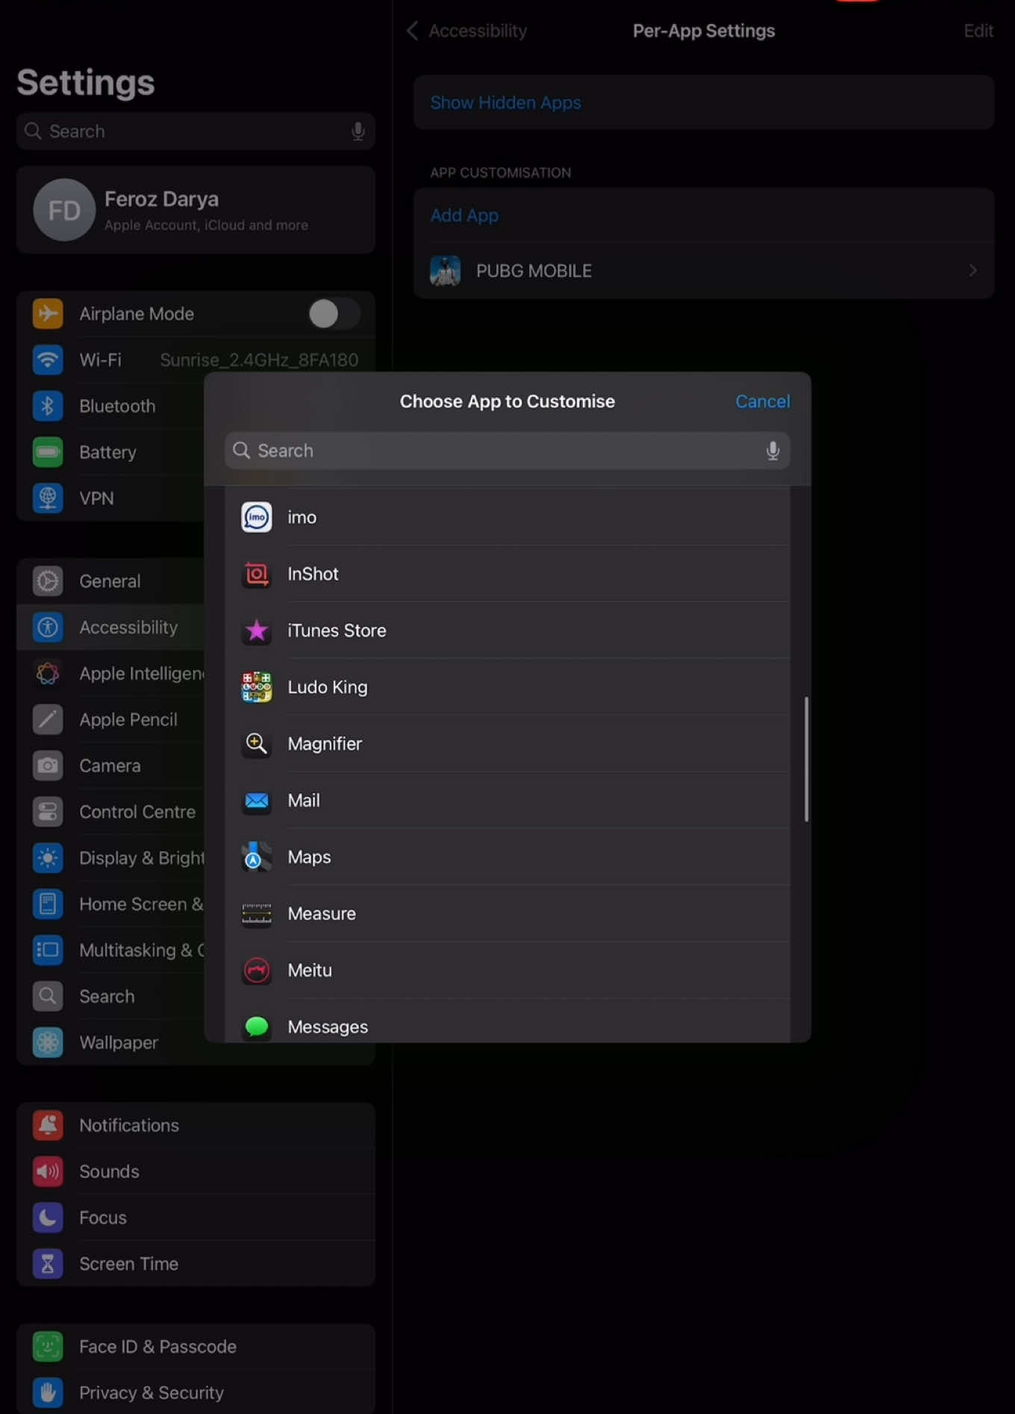Open Home Screen settings entry
Image resolution: width=1015 pixels, height=1414 pixels.
[x=110, y=905]
